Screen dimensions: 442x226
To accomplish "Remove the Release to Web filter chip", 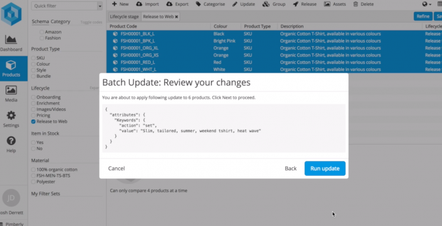I will pos(176,17).
